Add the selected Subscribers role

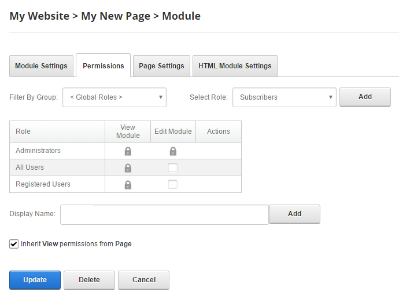click(365, 97)
